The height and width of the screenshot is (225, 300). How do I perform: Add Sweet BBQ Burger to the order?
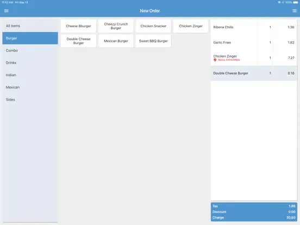click(x=153, y=41)
